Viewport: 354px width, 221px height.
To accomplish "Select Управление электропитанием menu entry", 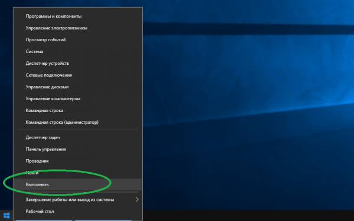I will click(x=78, y=28).
